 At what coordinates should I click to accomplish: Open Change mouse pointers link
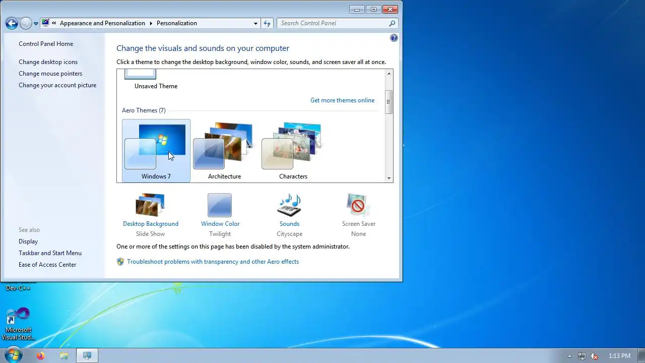point(50,74)
